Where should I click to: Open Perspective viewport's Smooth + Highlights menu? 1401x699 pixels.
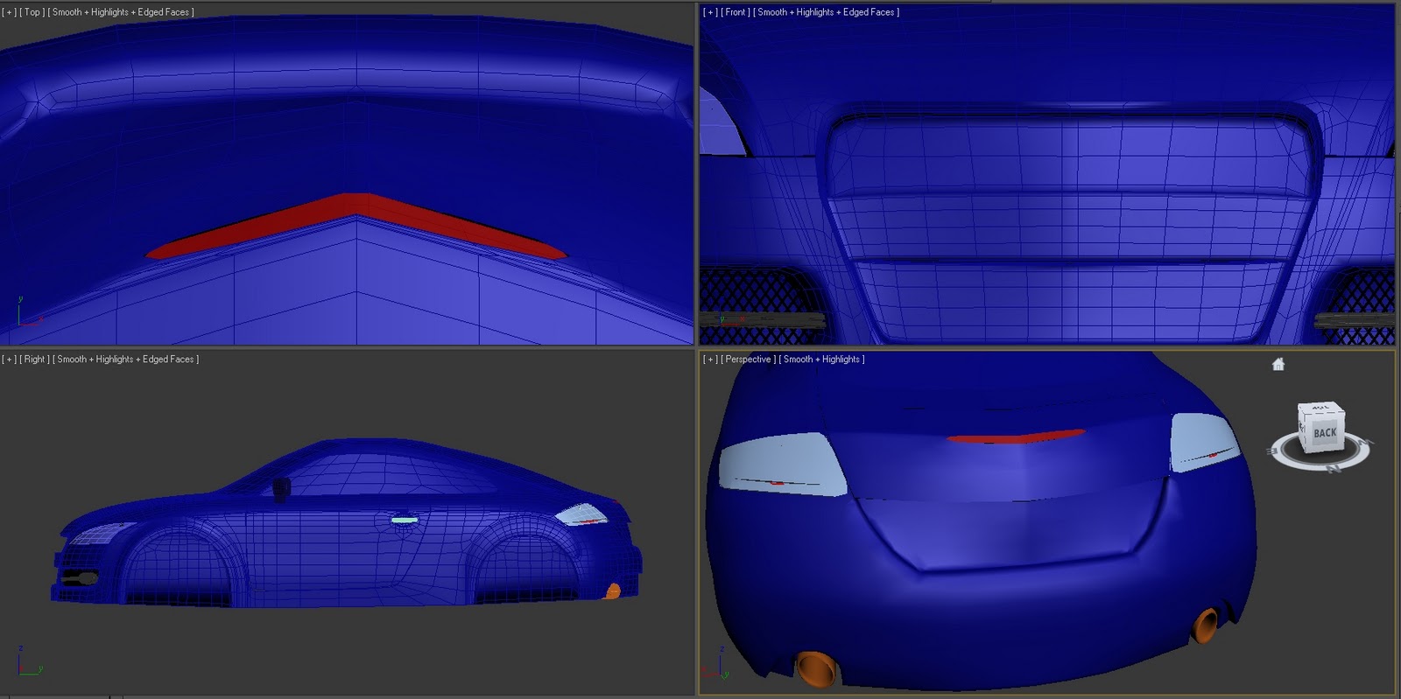[x=821, y=360]
